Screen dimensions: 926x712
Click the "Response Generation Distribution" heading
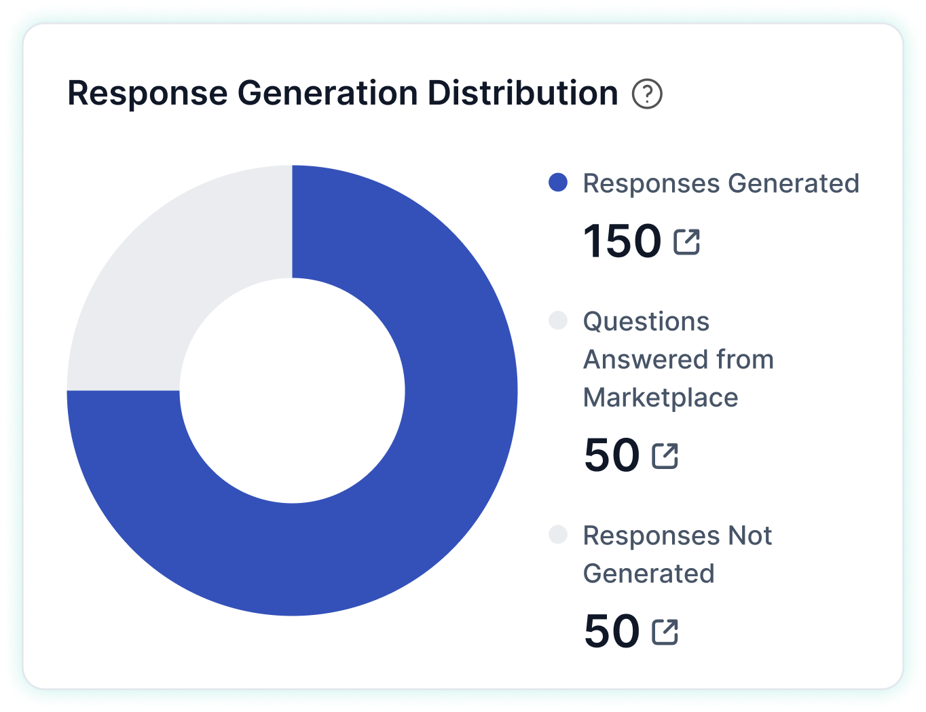point(343,94)
